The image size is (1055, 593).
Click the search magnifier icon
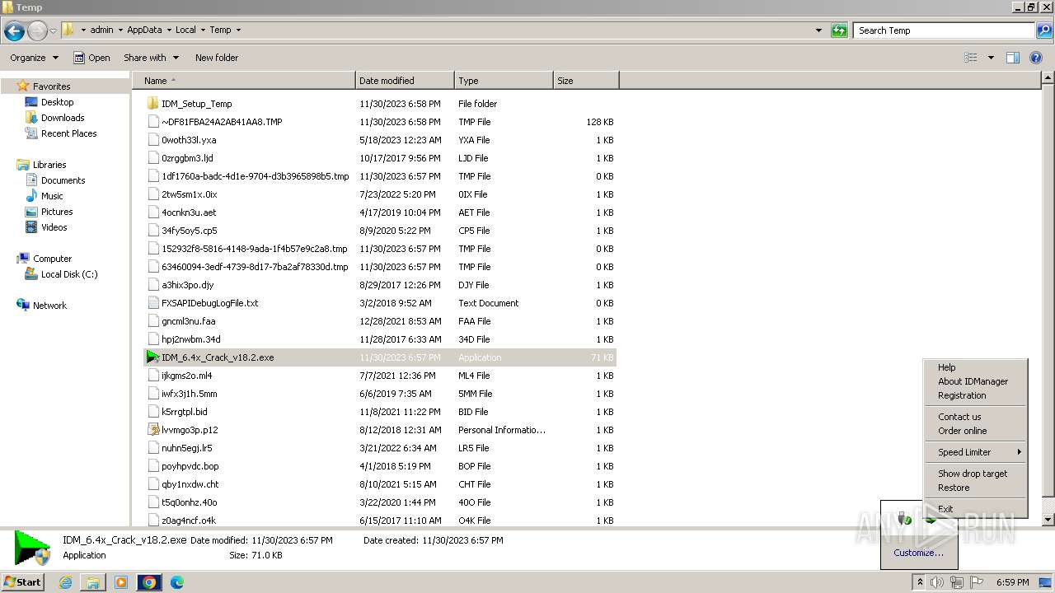pyautogui.click(x=1043, y=30)
